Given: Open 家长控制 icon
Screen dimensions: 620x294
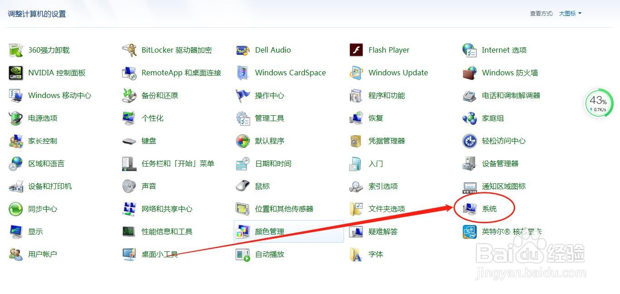Looking at the screenshot, I should [16, 141].
